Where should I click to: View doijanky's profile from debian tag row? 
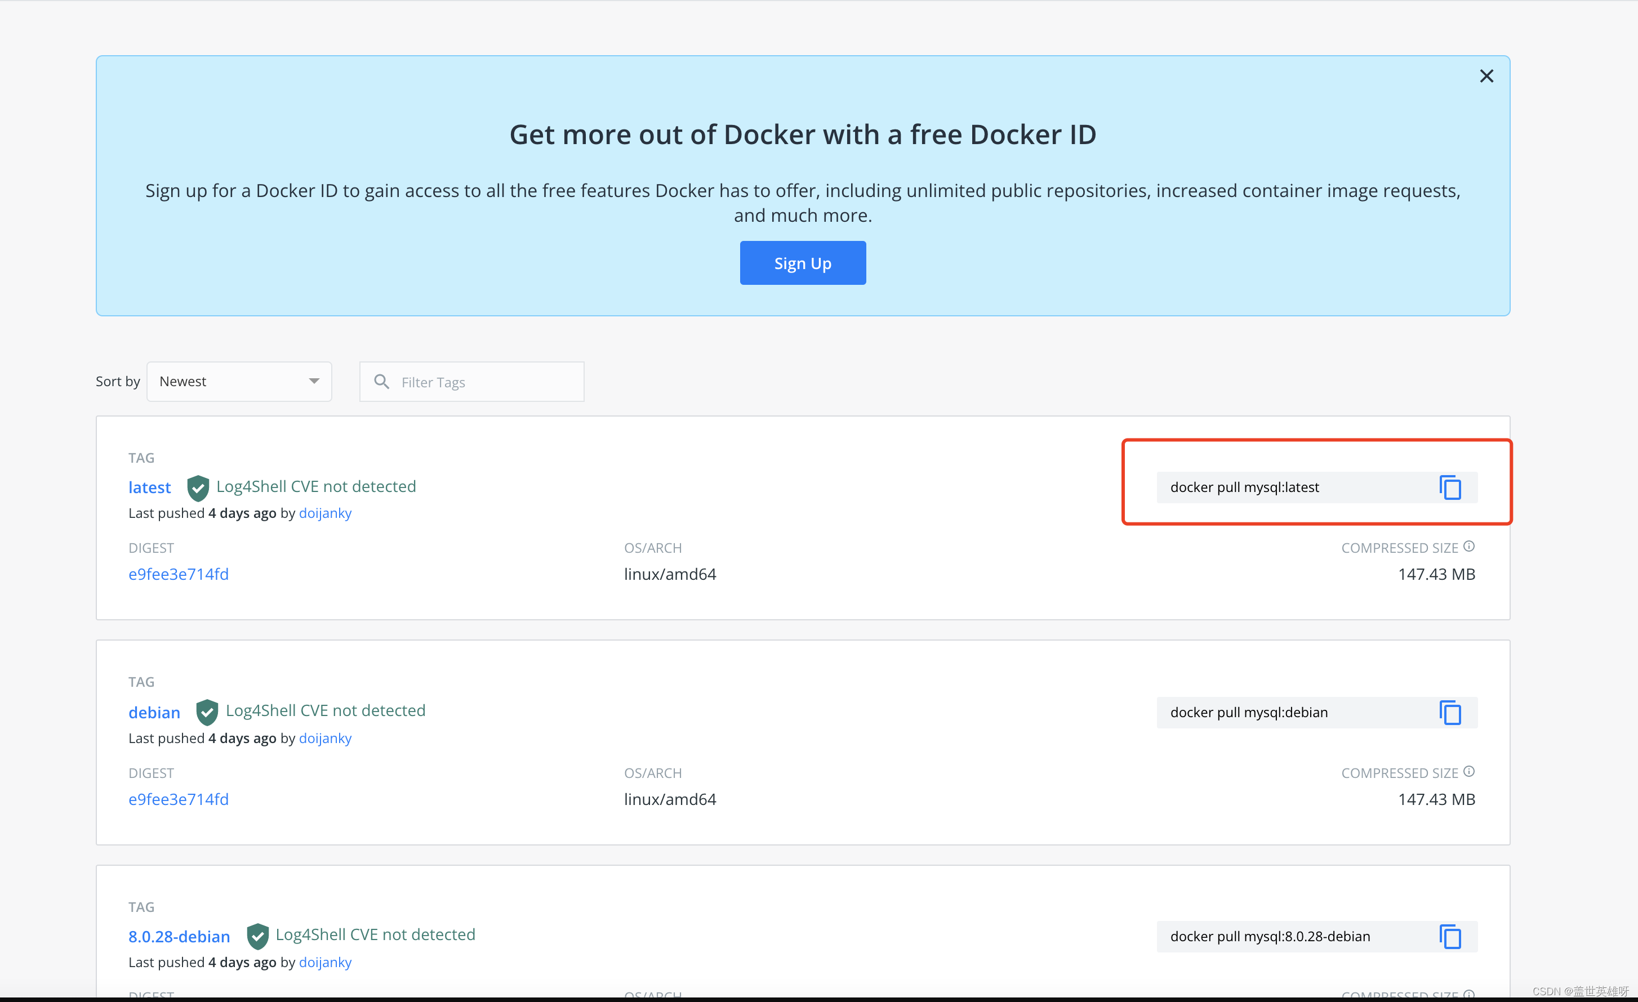pos(325,737)
